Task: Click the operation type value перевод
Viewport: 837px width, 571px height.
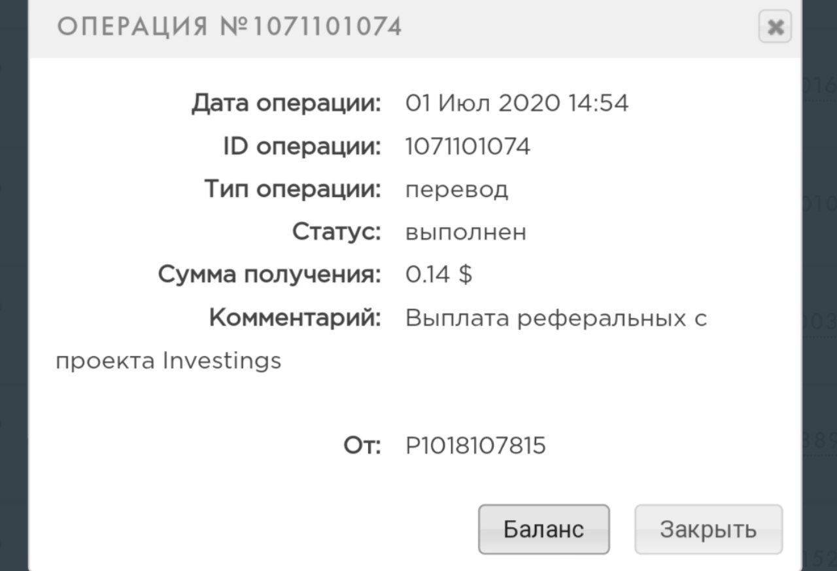Action: 456,190
